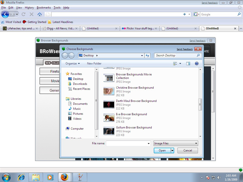Open the address bar dropdown arrow

189,14
